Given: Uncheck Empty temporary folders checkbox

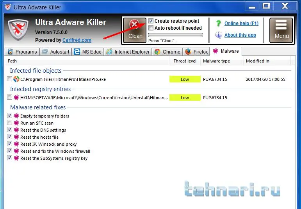Looking at the screenshot, I should point(9,116).
